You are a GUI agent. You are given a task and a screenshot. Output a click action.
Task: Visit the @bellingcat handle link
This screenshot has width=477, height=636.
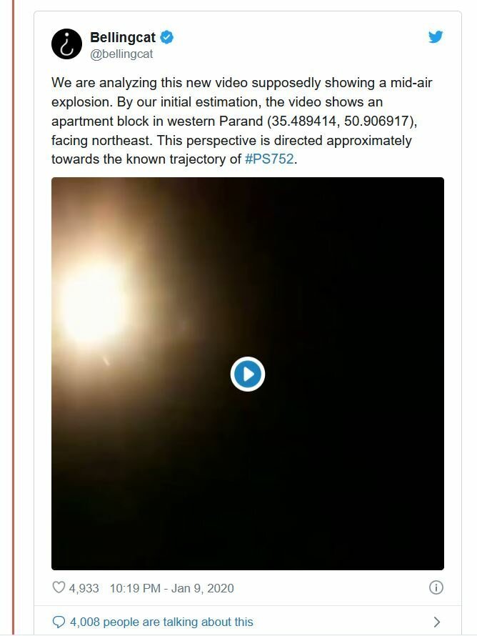click(x=121, y=54)
